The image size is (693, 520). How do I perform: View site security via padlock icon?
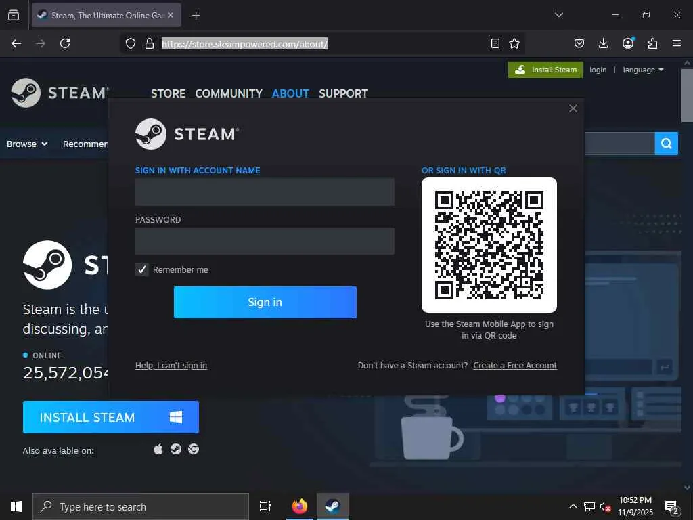150,43
